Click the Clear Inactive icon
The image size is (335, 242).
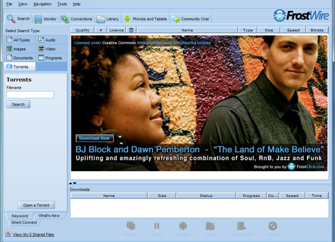[241, 226]
